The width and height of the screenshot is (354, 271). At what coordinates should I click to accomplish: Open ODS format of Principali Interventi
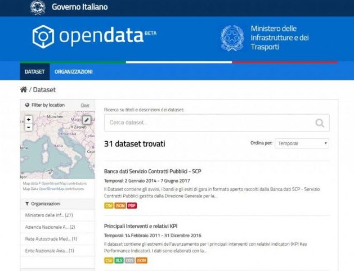click(129, 260)
